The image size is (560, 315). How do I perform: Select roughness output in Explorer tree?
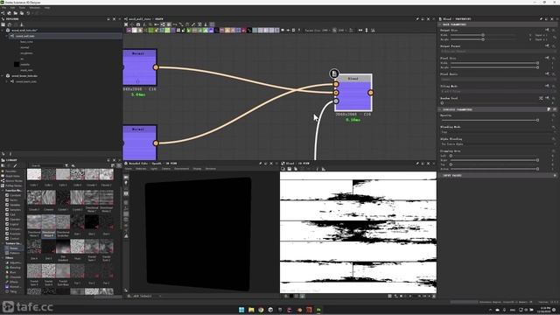(x=26, y=53)
